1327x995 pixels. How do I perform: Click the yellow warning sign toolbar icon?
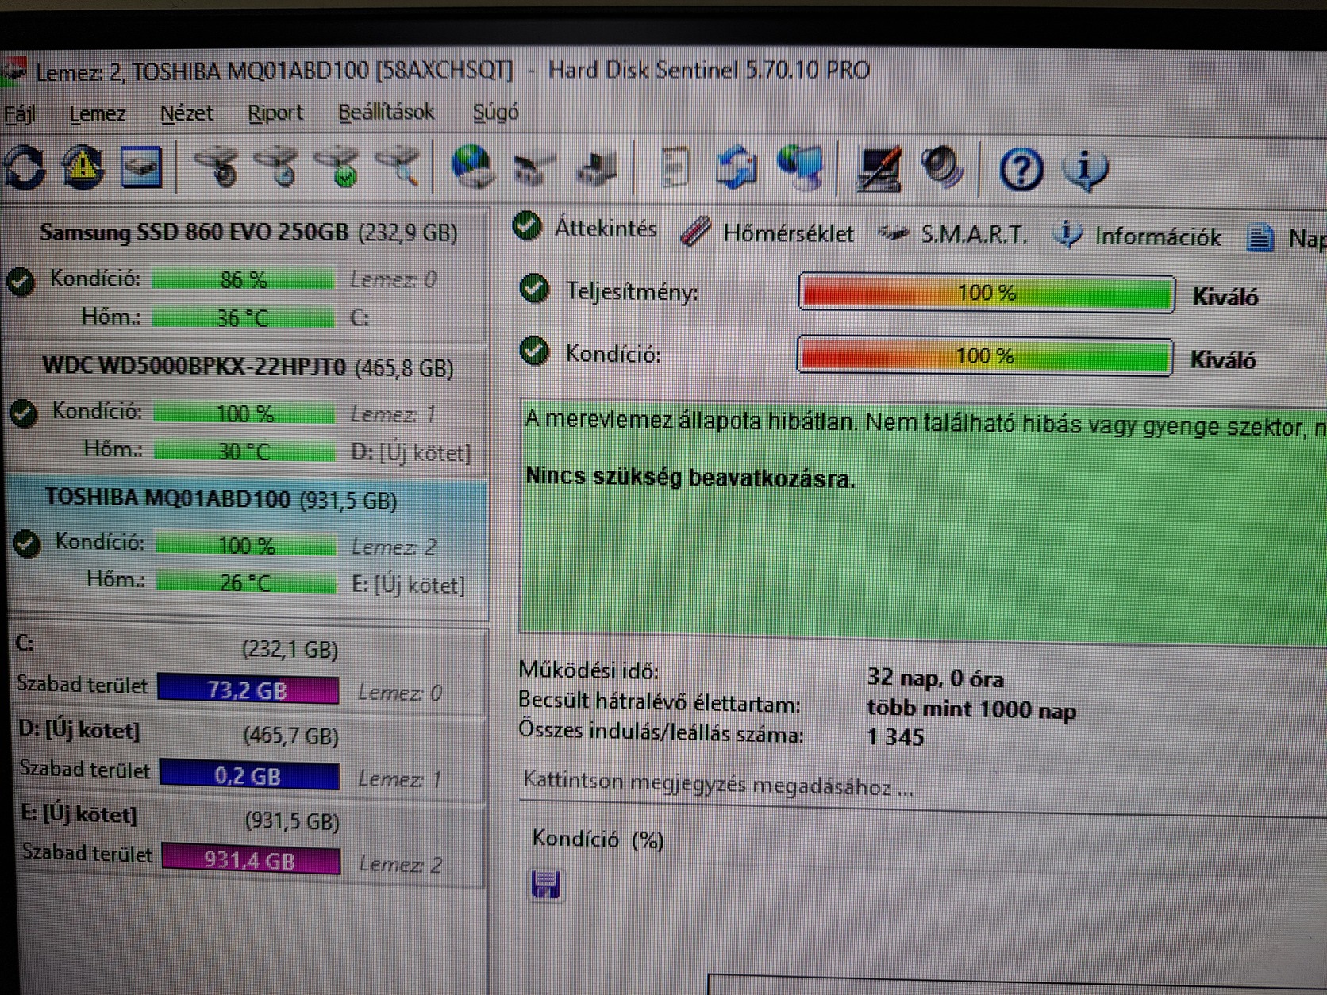point(83,167)
